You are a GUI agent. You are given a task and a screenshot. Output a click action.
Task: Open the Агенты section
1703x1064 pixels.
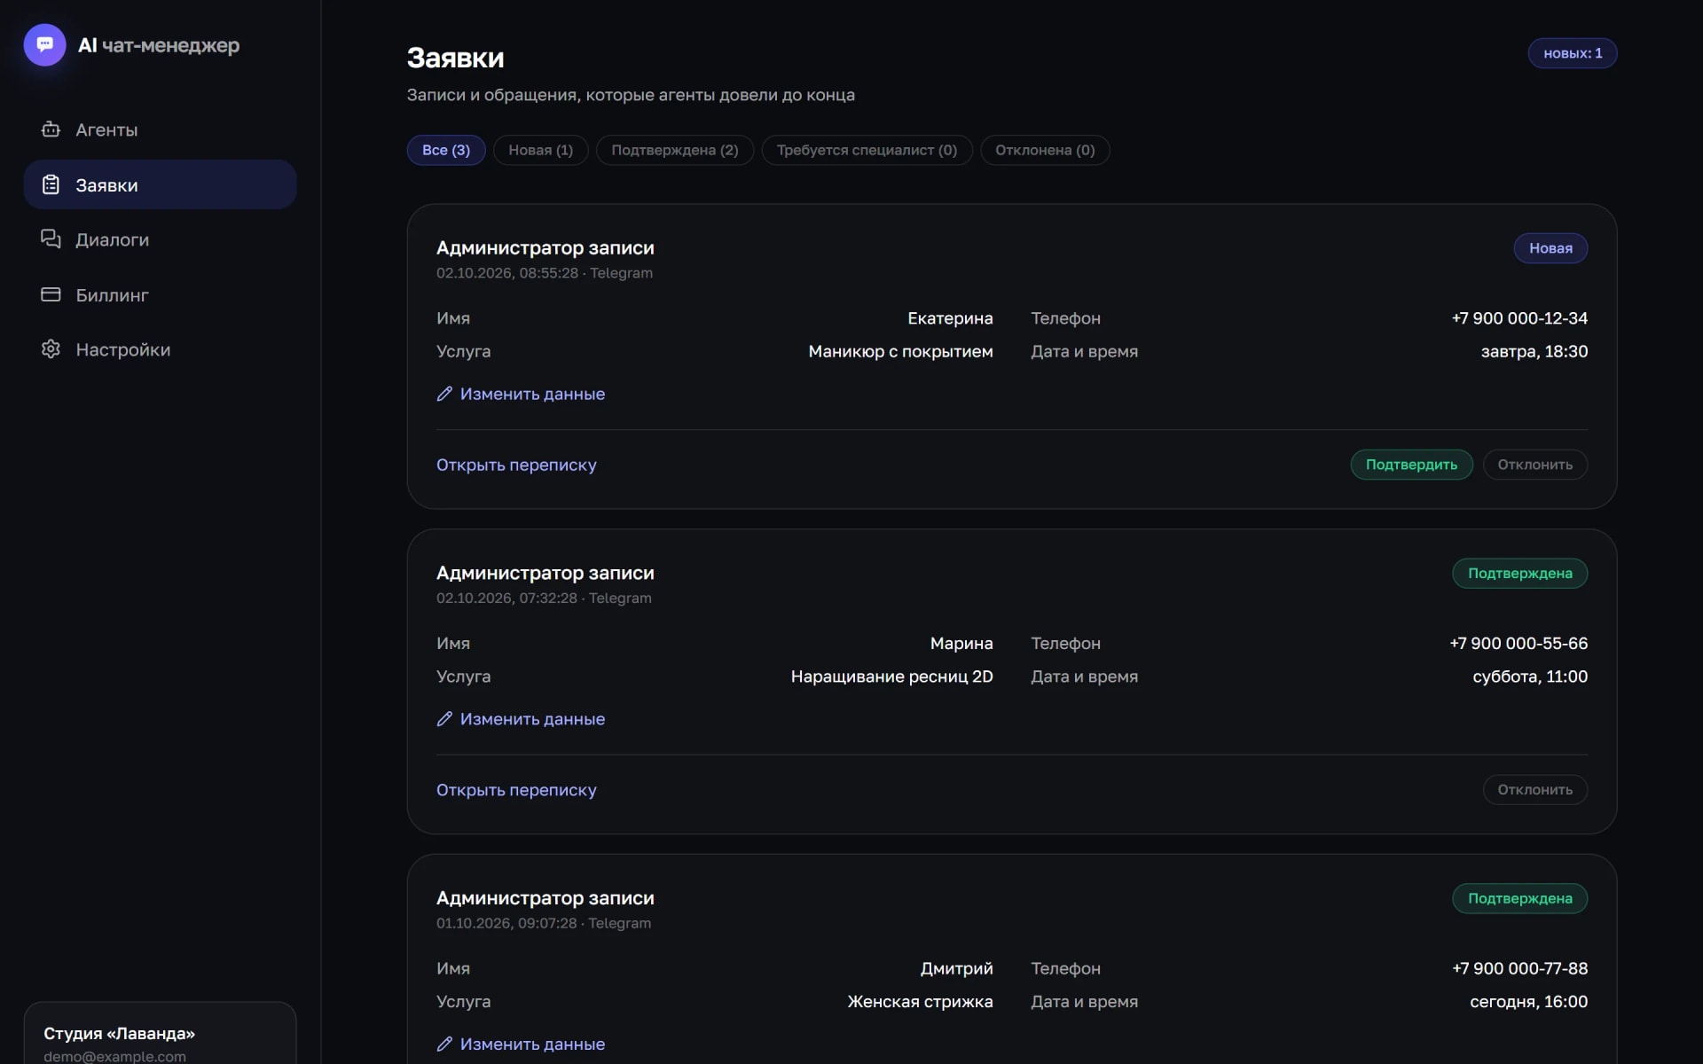160,129
